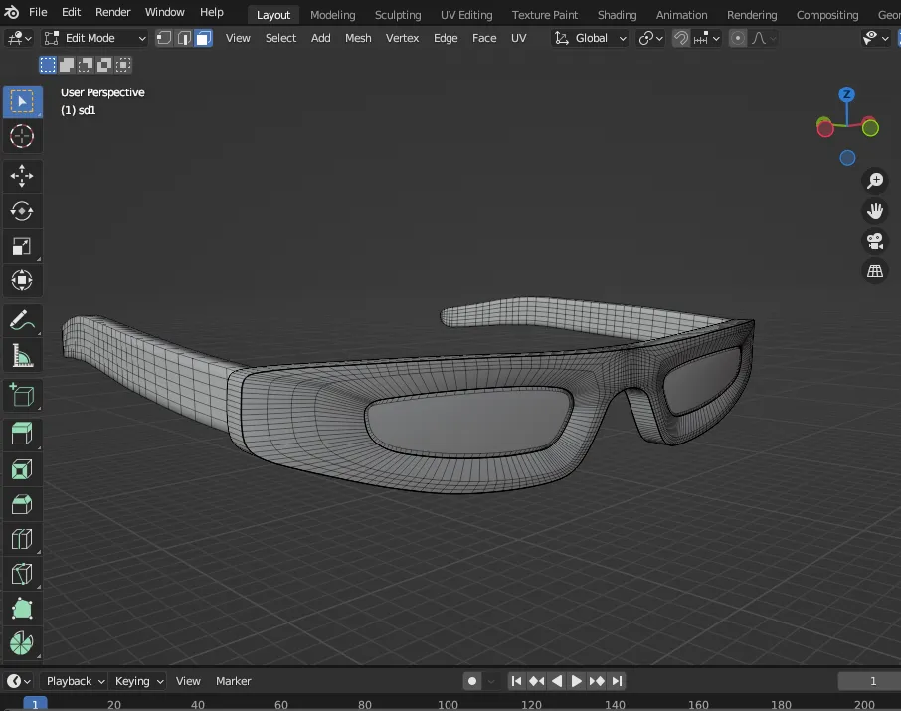The width and height of the screenshot is (901, 711).
Task: Select the Bevel tool
Action: coord(22,504)
